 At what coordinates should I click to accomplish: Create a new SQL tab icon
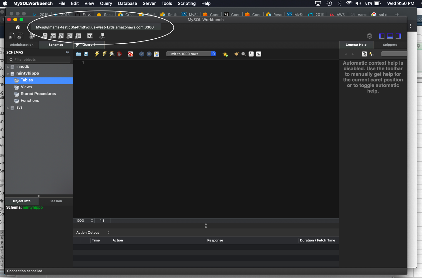(12, 36)
